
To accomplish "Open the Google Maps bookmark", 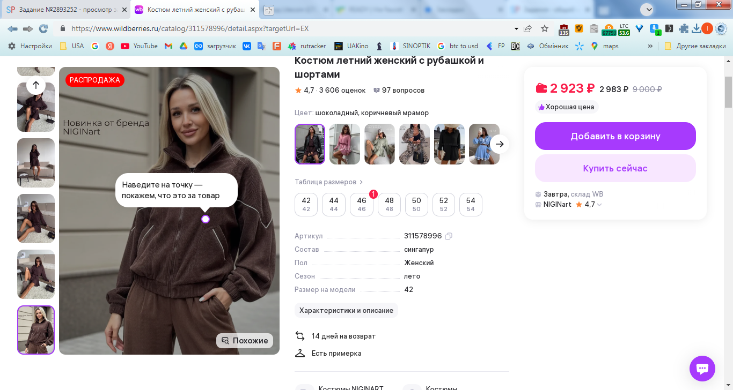I will pyautogui.click(x=605, y=46).
